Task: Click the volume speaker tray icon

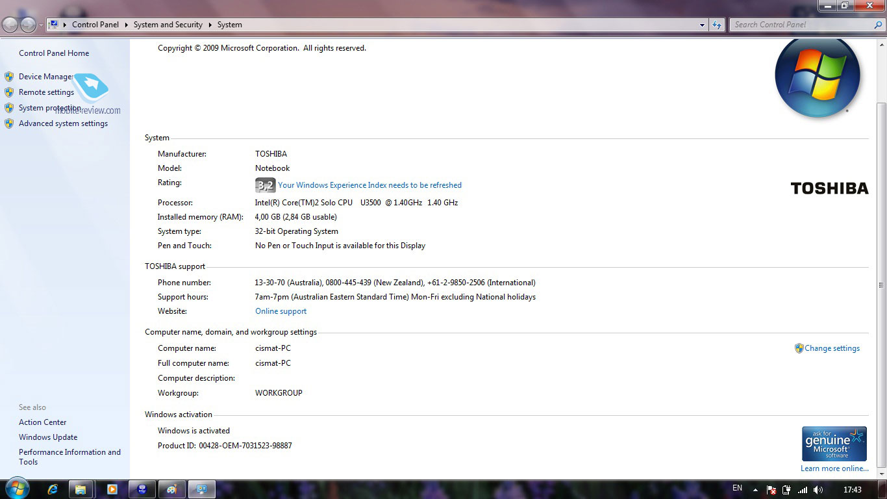Action: click(x=818, y=490)
